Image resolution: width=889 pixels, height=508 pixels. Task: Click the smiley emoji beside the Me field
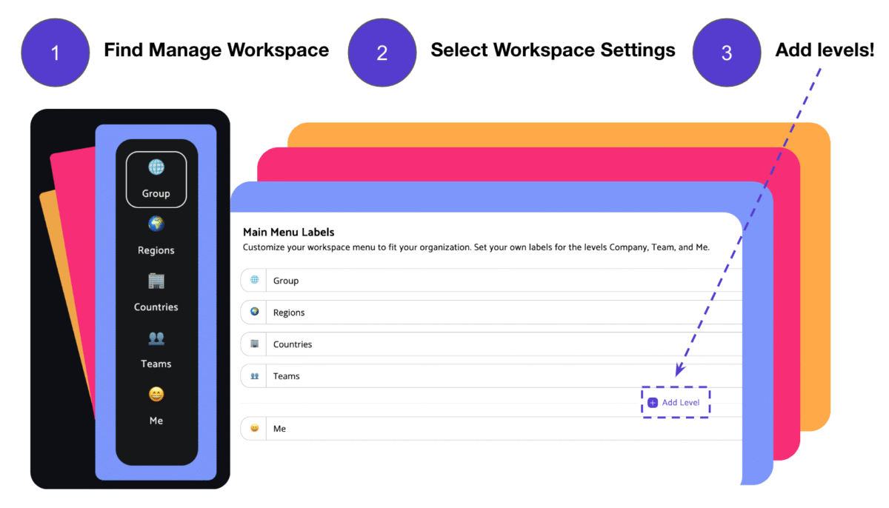[254, 429]
